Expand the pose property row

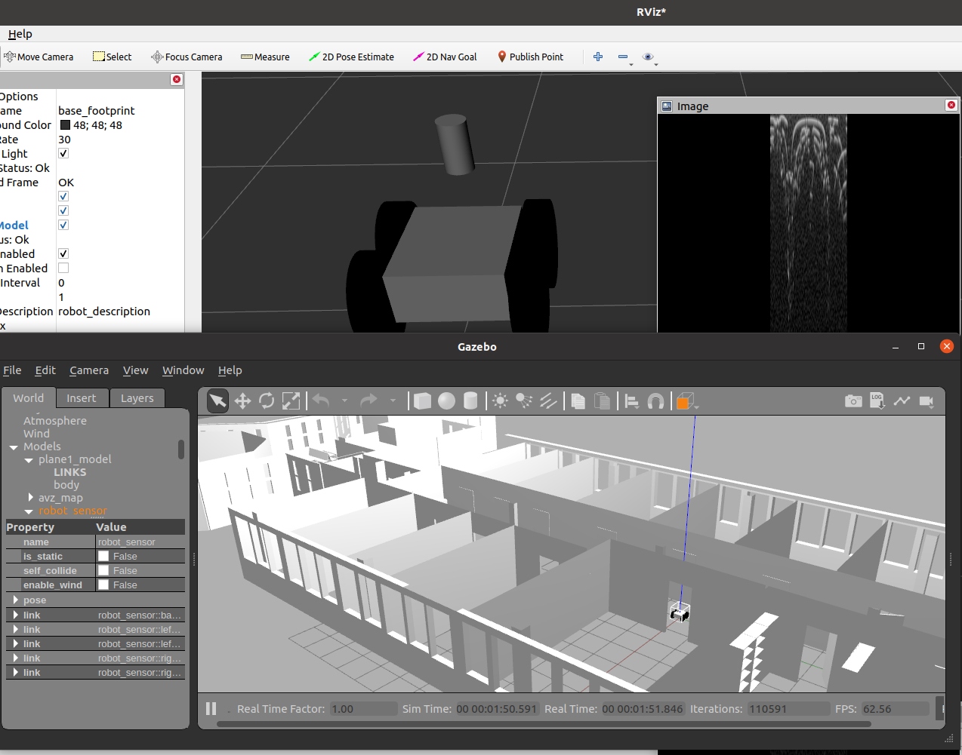point(16,600)
